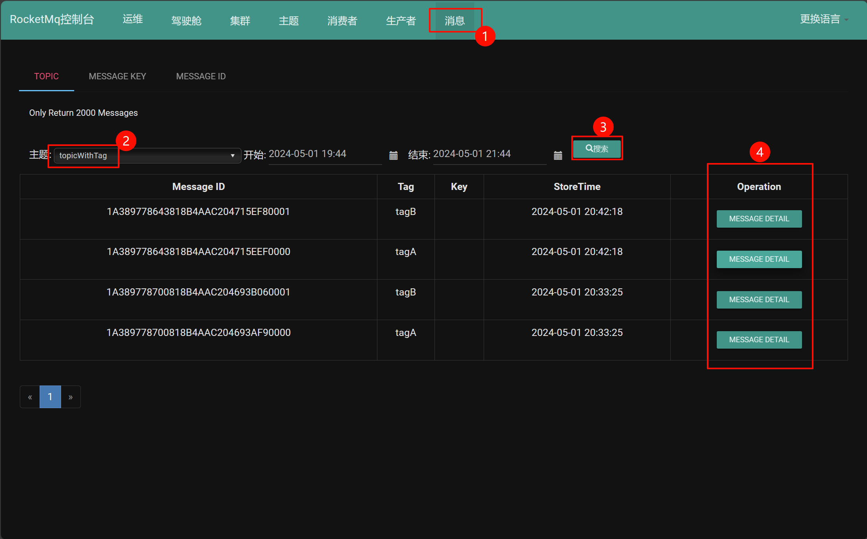Open the 集群 cluster page

pos(240,21)
